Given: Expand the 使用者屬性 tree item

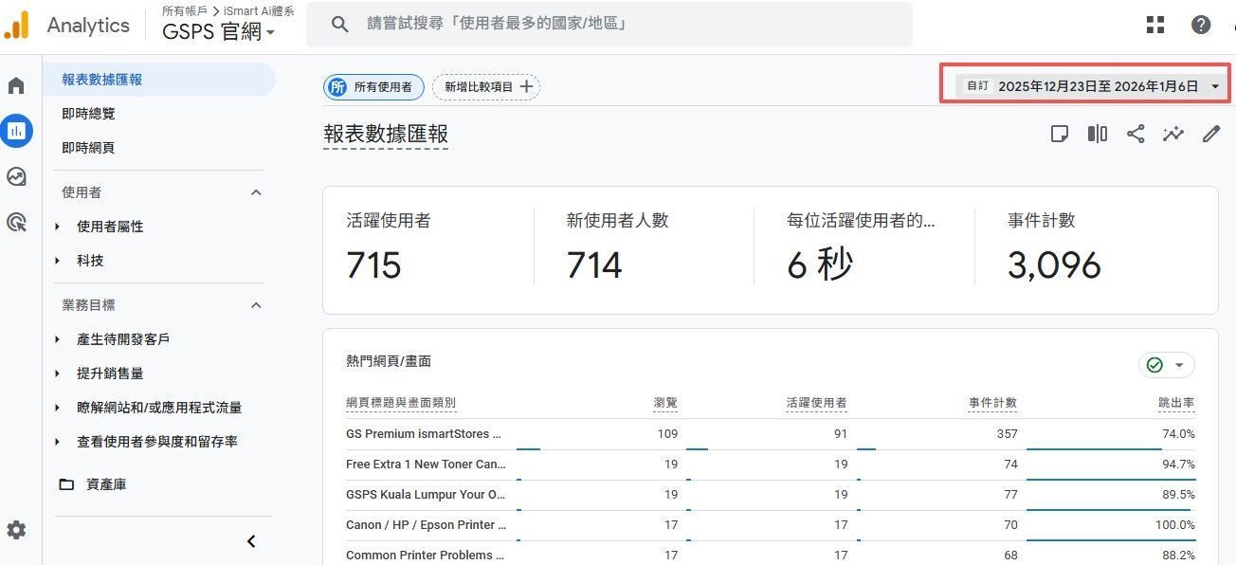Looking at the screenshot, I should tap(58, 227).
